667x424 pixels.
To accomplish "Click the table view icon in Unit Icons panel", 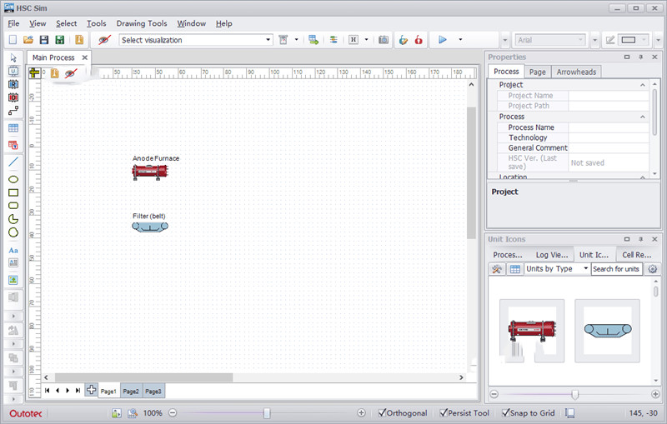I will pyautogui.click(x=514, y=269).
